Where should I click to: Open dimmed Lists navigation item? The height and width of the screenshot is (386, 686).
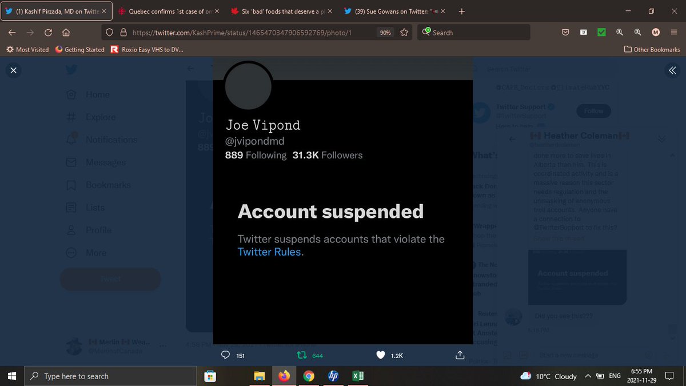point(86,208)
